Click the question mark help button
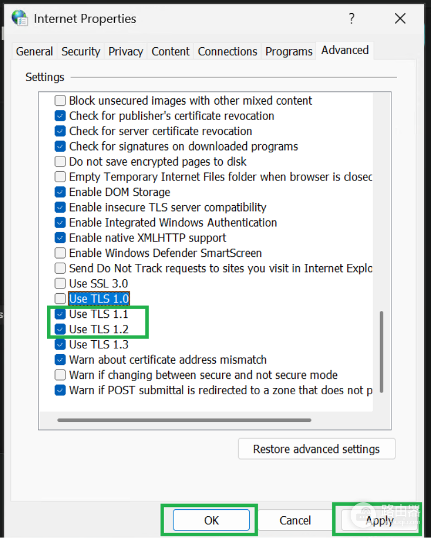Image resolution: width=431 pixels, height=538 pixels. (x=352, y=18)
